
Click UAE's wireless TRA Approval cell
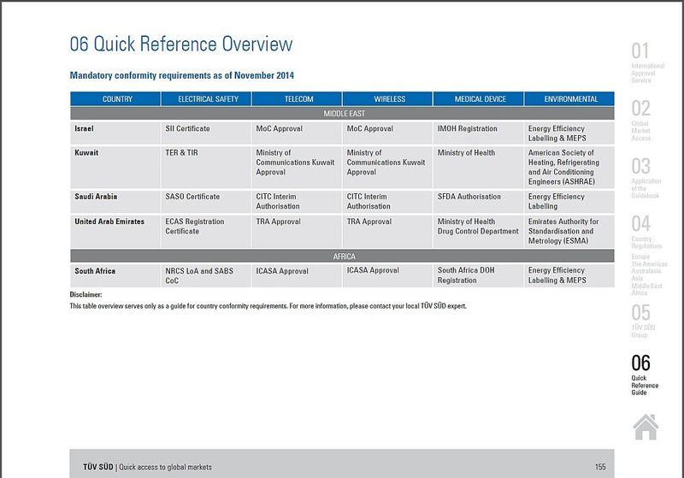[x=388, y=231]
